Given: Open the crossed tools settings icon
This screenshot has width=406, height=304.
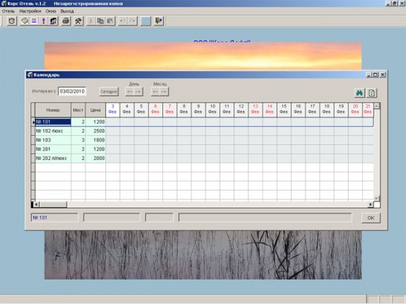Looking at the screenshot, I should click(x=78, y=21).
